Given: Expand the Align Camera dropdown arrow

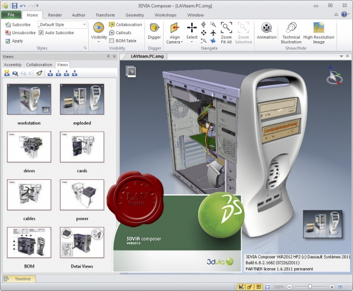Looking at the screenshot, I should (x=182, y=42).
